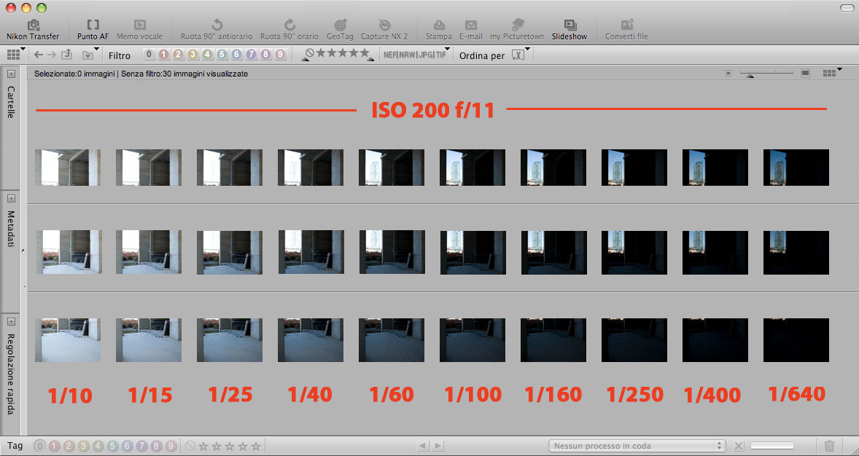This screenshot has height=456, width=859.
Task: Expand the Regolazione rapida panel
Action: 11,321
